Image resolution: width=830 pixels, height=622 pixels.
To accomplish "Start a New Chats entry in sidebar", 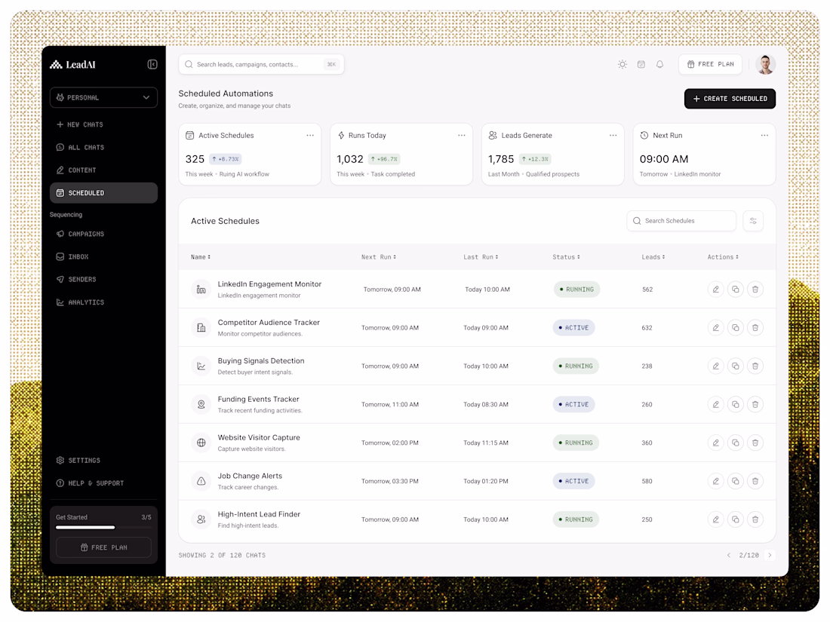I will click(104, 125).
